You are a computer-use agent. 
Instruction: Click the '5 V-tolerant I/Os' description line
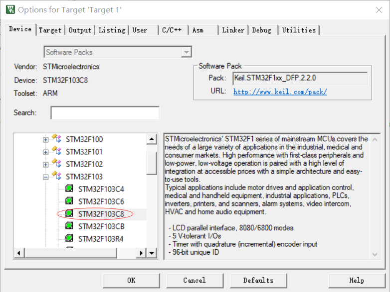pos(195,236)
